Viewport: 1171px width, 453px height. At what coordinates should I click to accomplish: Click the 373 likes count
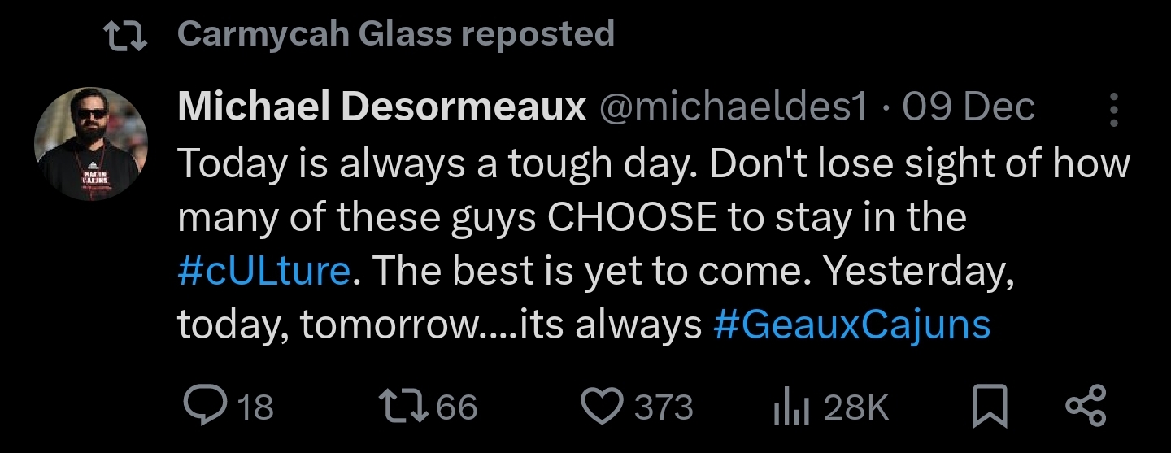pyautogui.click(x=664, y=407)
